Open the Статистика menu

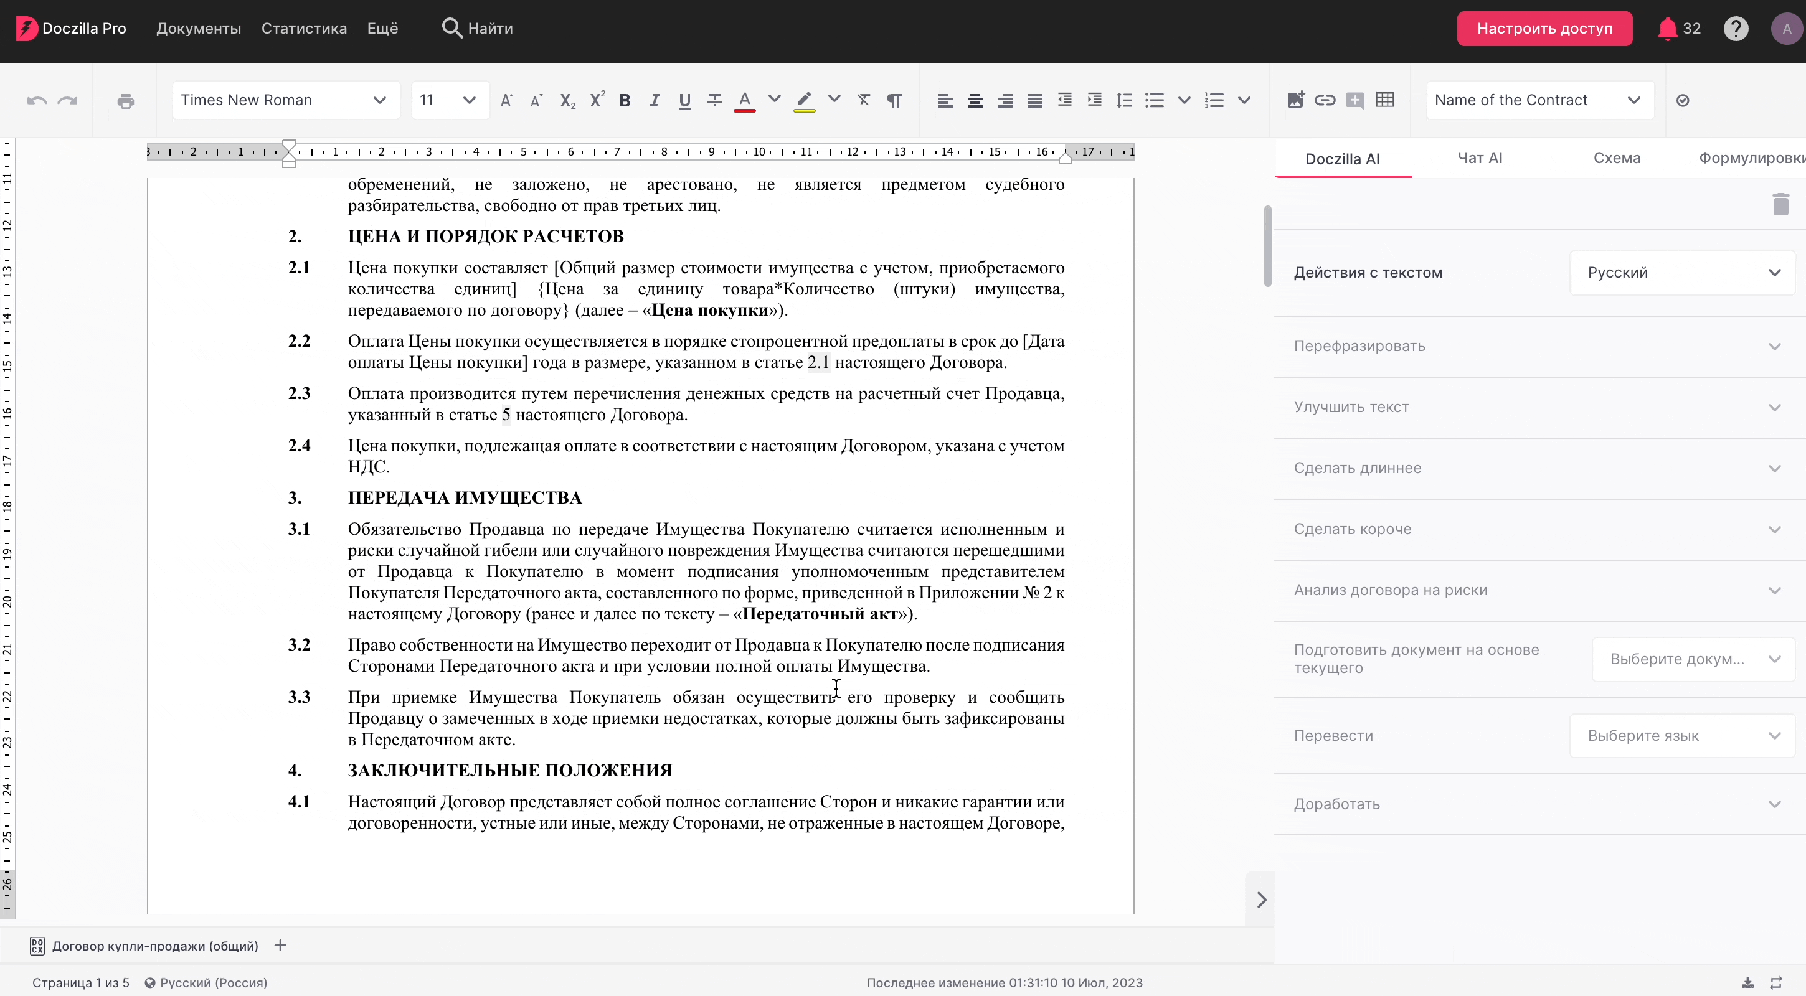point(305,29)
